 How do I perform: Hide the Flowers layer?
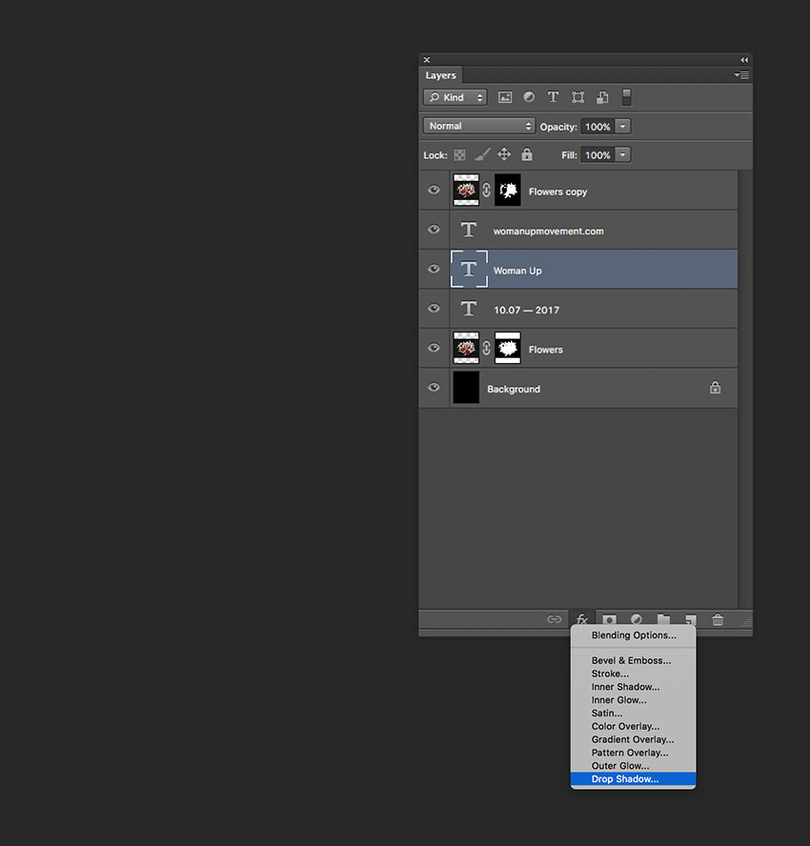pos(434,348)
